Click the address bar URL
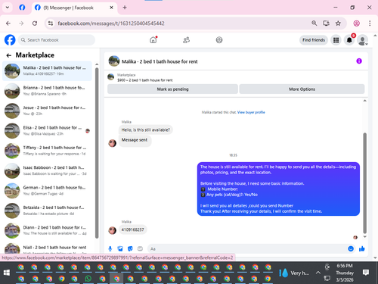The height and width of the screenshot is (284, 378). click(111, 23)
